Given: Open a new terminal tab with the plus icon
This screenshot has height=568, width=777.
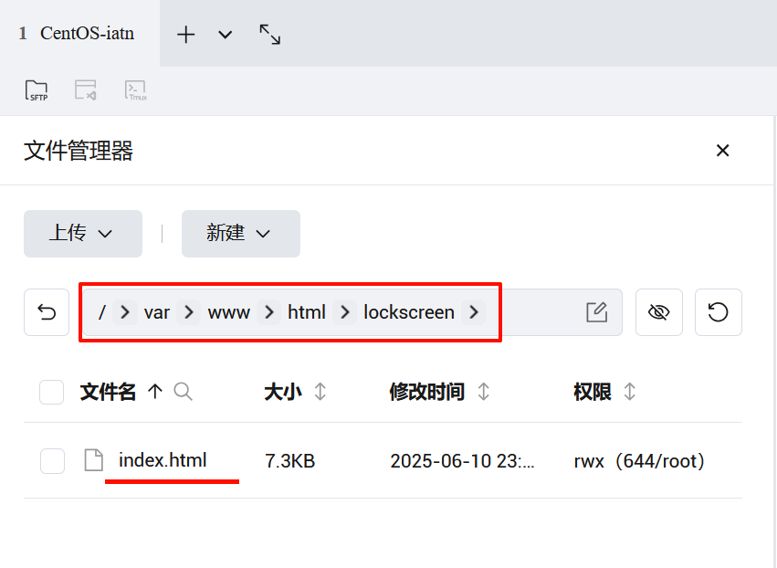Looking at the screenshot, I should click(x=185, y=34).
